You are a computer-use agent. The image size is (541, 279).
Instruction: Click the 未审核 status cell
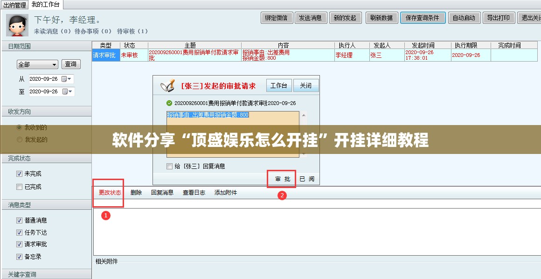point(134,55)
